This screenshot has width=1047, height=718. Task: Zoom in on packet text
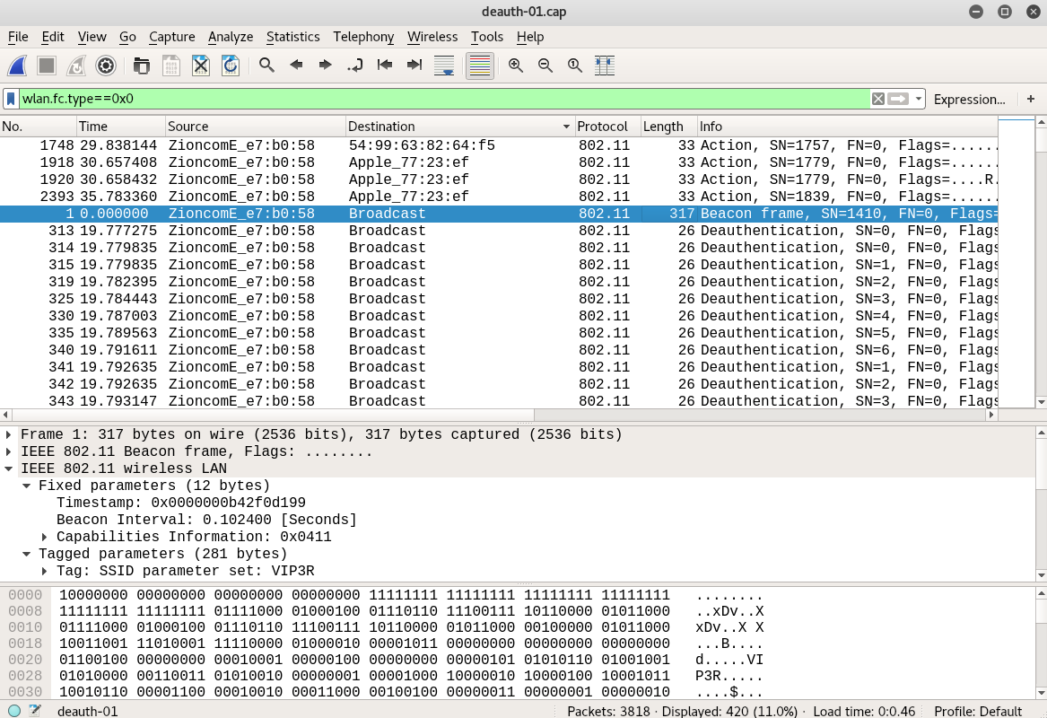point(516,66)
